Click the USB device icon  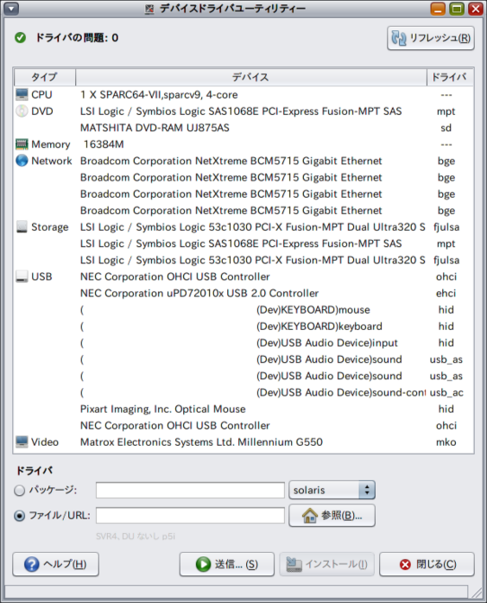pyautogui.click(x=22, y=276)
